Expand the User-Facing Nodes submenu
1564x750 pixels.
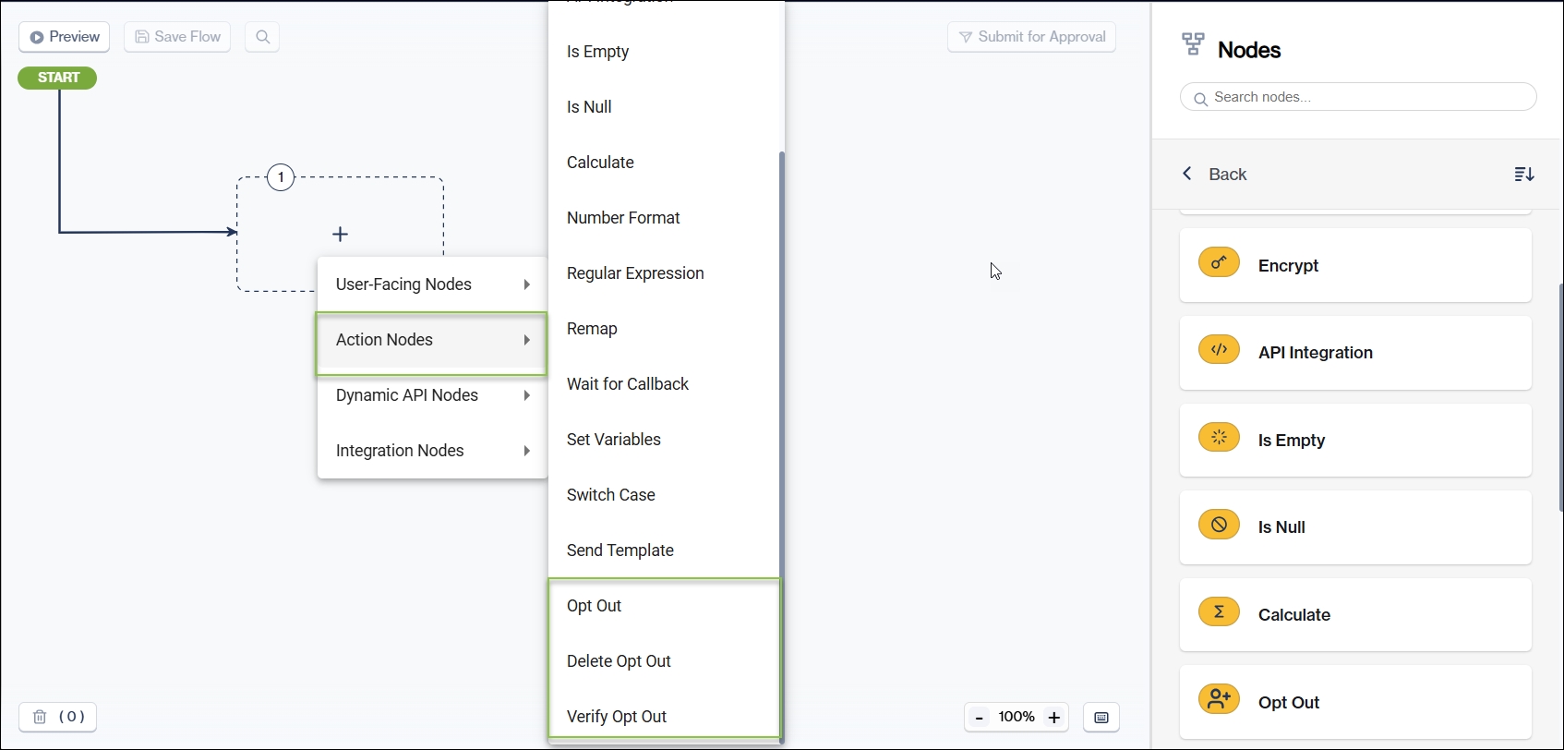[x=432, y=284]
